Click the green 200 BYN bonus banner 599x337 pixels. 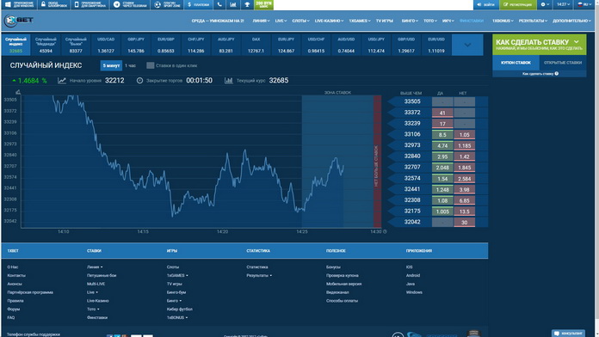[264, 4]
